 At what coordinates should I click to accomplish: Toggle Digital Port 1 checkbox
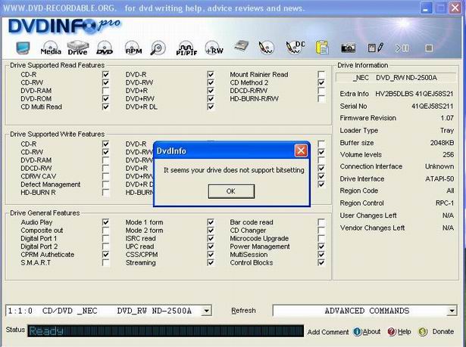(105, 238)
